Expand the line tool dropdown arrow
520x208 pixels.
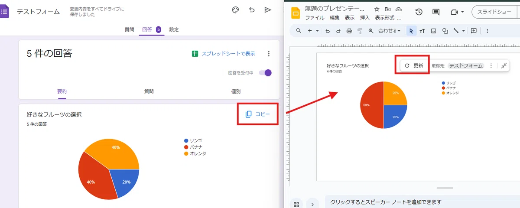tap(464, 31)
